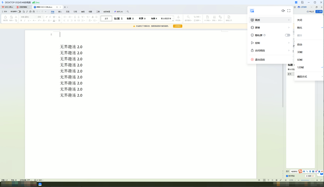This screenshot has width=324, height=187.
Task: Click the zoom in plus icon
Action: (317, 180)
